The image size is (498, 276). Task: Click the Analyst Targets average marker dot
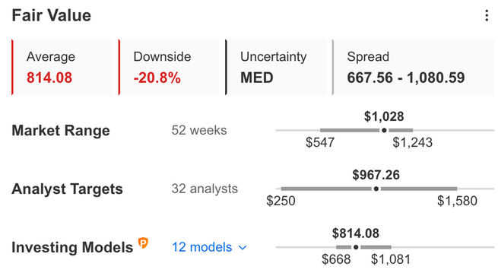(376, 189)
